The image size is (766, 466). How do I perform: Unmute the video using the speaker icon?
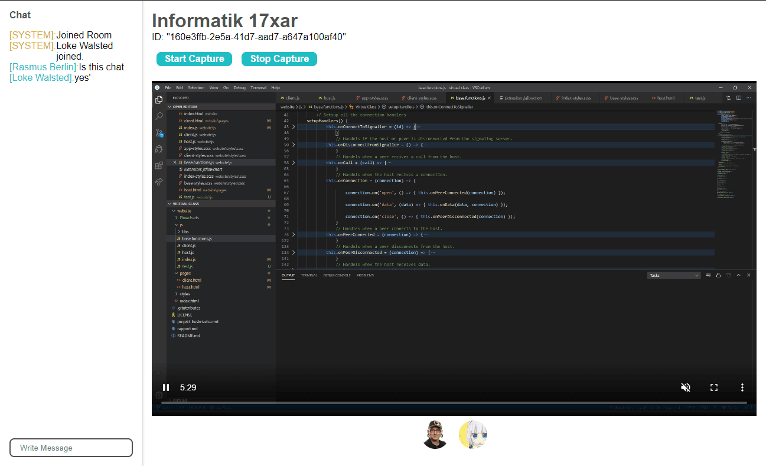click(x=686, y=387)
